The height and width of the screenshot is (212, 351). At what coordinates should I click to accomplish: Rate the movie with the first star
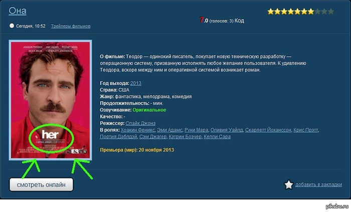271,12
